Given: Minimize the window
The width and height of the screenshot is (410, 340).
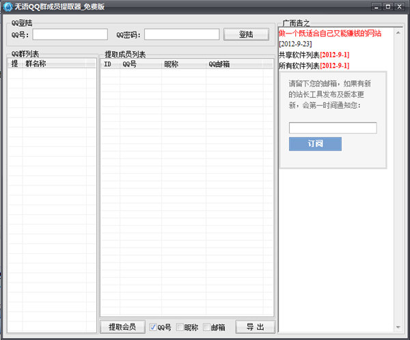Looking at the screenshot, I should click(x=377, y=7).
